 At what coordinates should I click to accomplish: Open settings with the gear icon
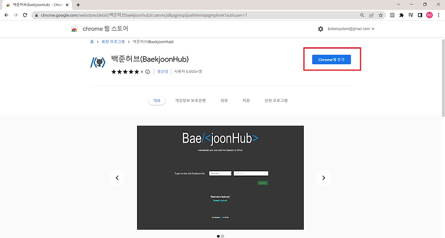coord(320,29)
